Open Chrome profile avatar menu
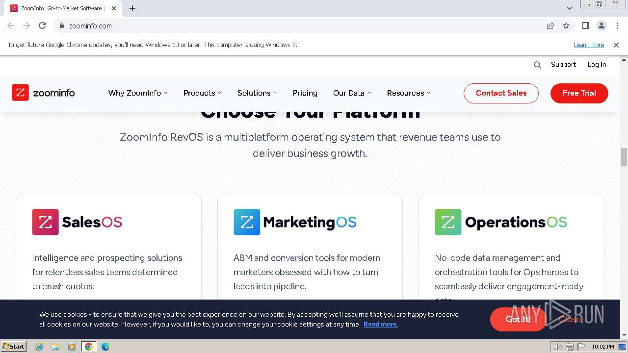Image resolution: width=628 pixels, height=353 pixels. tap(602, 25)
